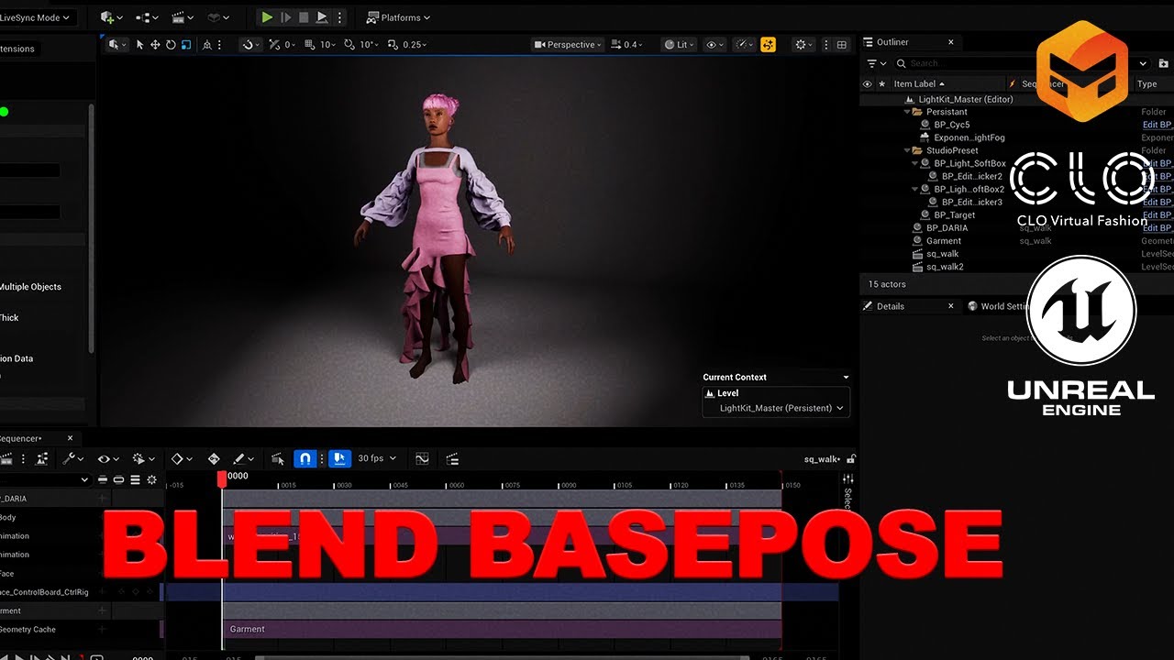Open the Cinematics clapperboard dropdown

click(x=183, y=17)
